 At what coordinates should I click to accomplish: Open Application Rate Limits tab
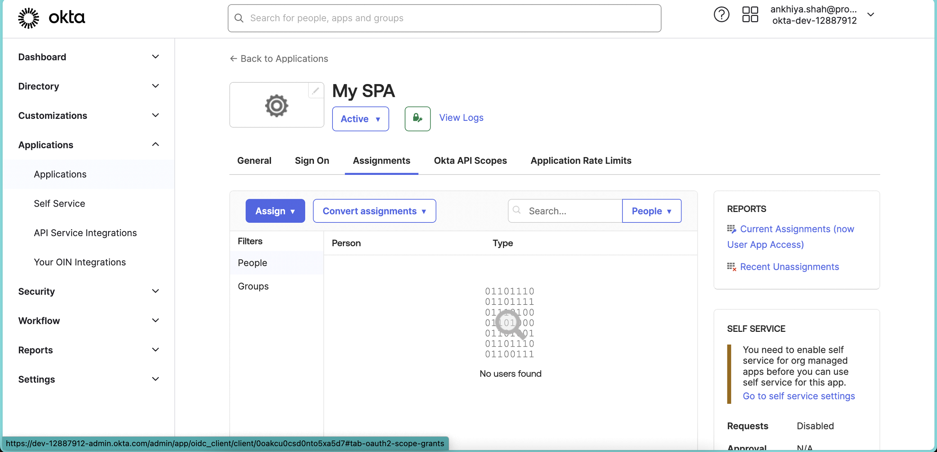click(x=581, y=161)
